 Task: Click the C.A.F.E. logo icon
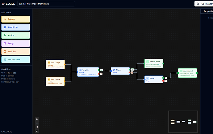(x=5, y=4)
